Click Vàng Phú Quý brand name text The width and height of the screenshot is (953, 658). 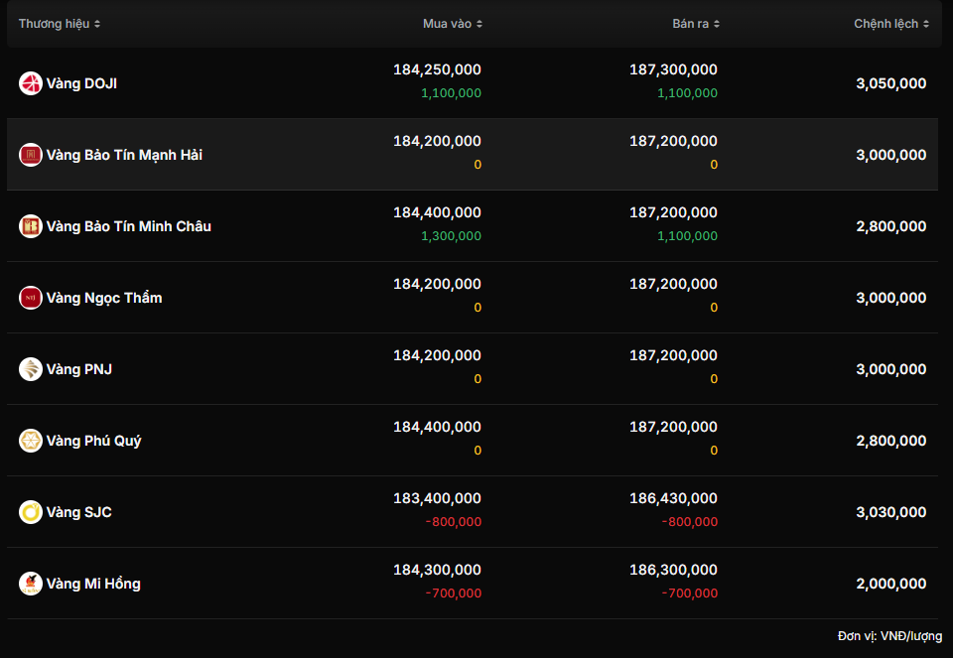pos(93,441)
